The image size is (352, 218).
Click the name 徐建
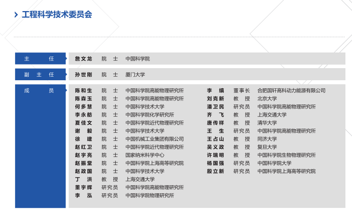click(x=83, y=139)
